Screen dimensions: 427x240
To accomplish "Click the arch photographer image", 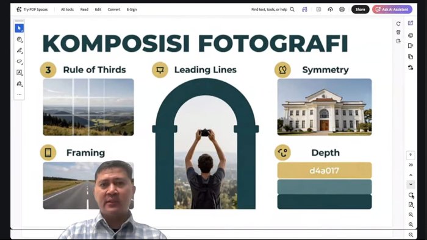I will click(x=206, y=144).
